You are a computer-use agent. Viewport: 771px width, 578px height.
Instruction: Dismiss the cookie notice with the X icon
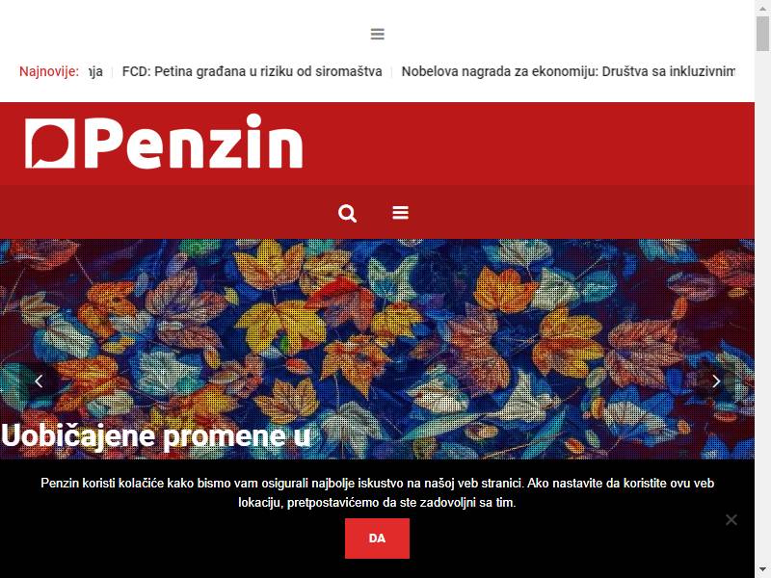tap(731, 519)
